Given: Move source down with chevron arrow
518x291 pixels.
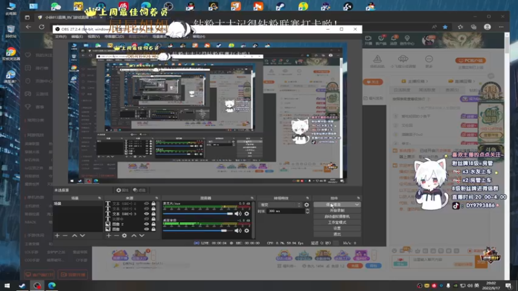Looking at the screenshot, I should click(142, 235).
